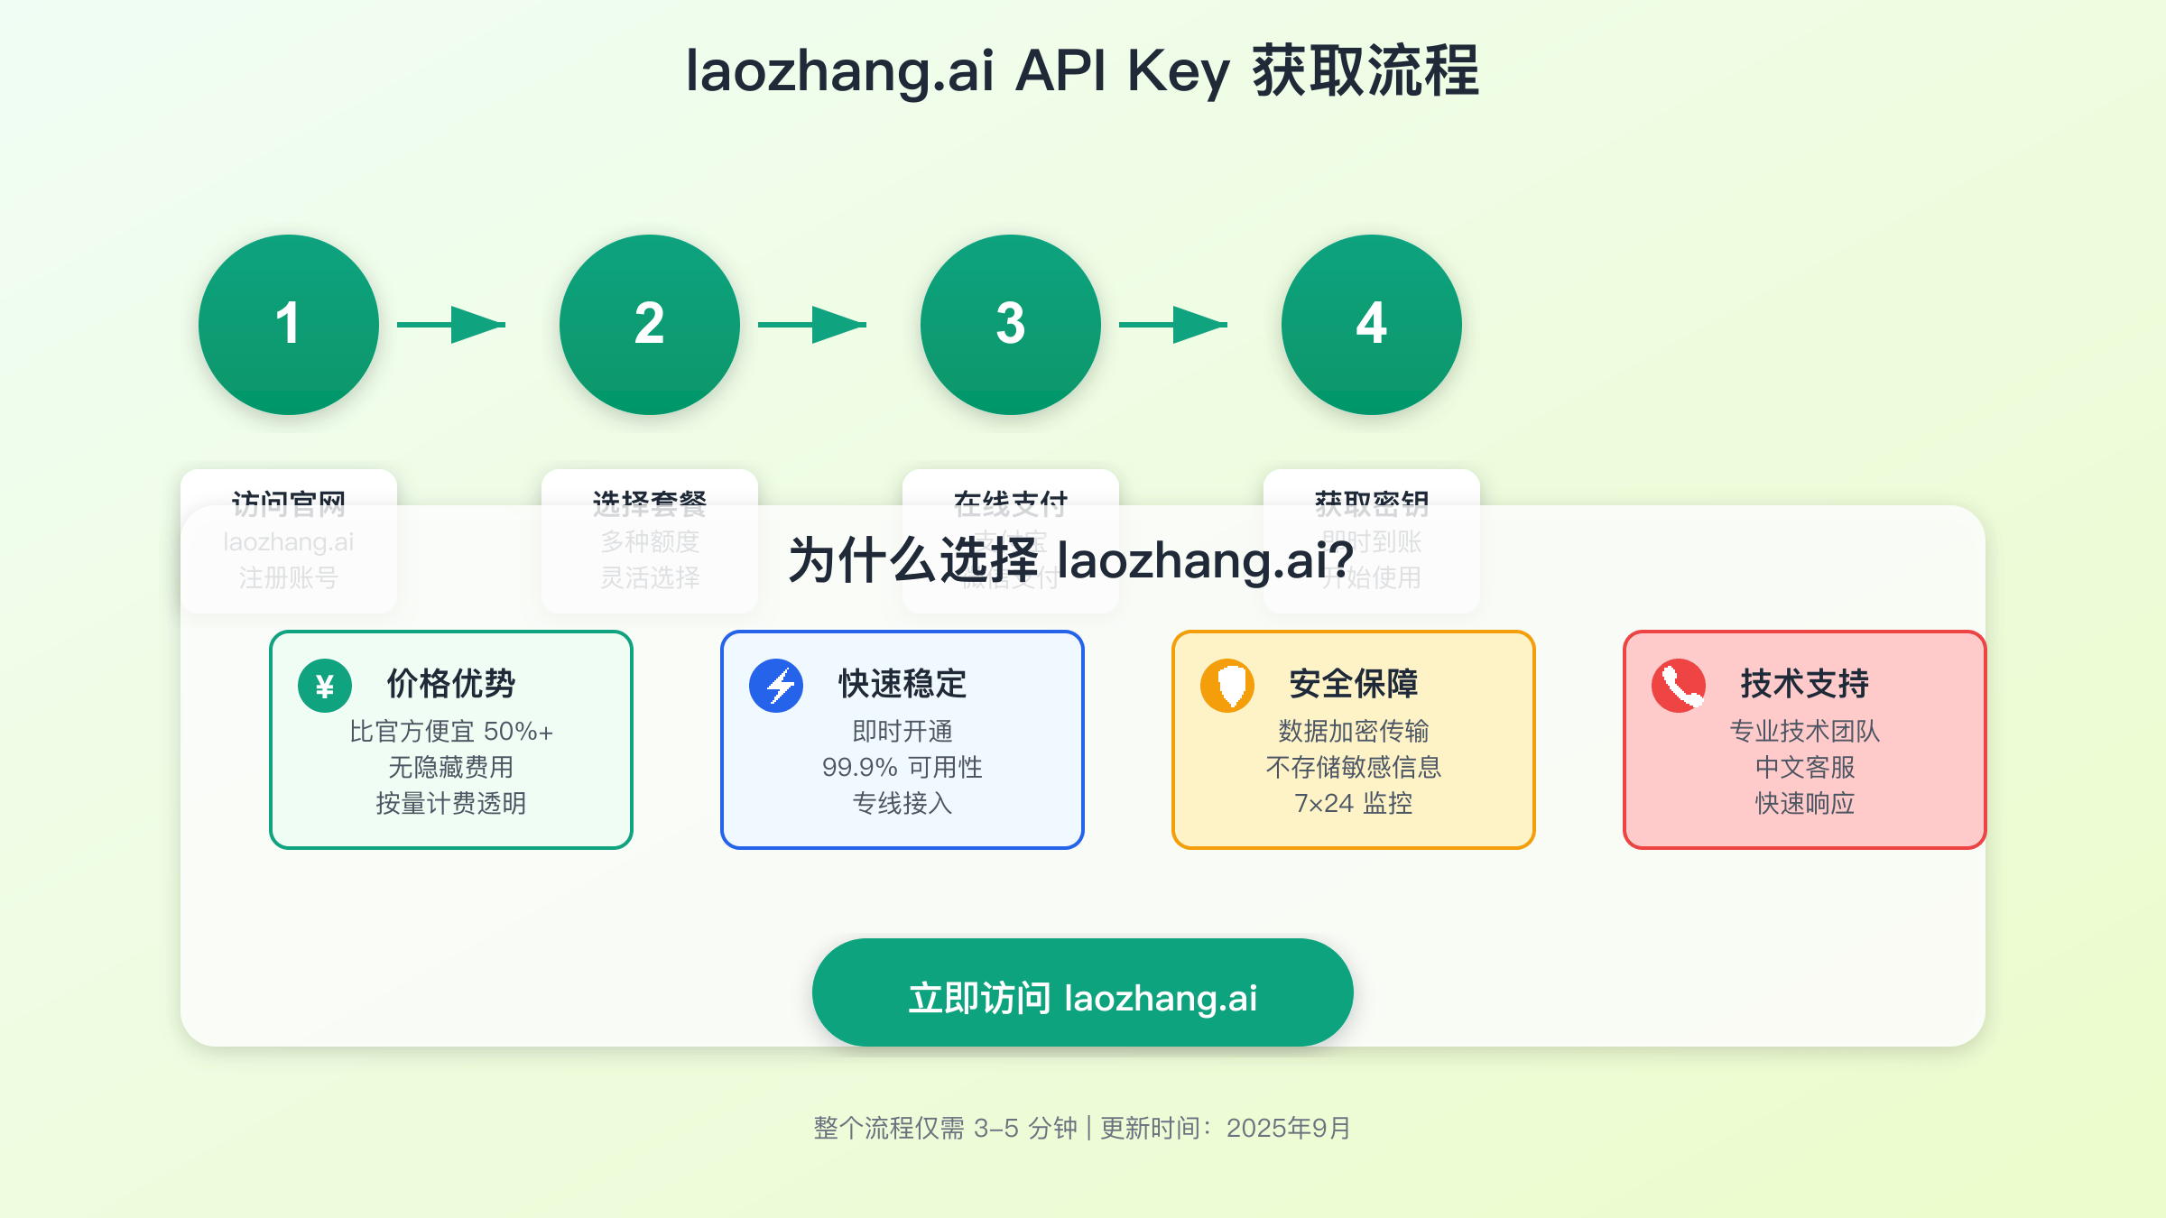Click the faded 多种额度 text
This screenshot has width=2166, height=1218.
[650, 541]
